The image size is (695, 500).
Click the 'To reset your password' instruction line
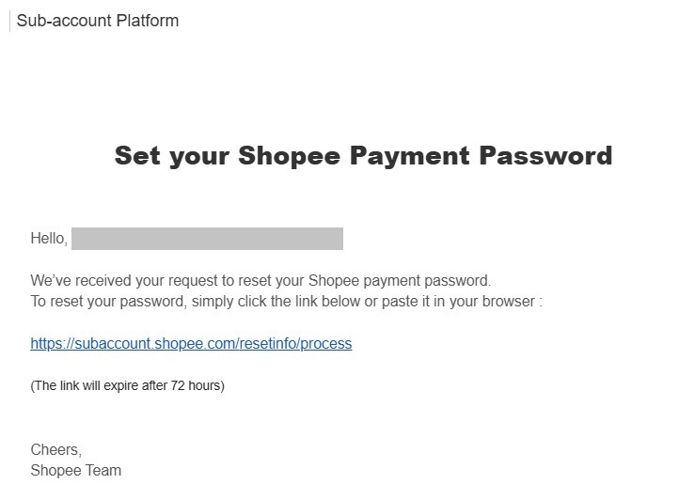tap(286, 302)
